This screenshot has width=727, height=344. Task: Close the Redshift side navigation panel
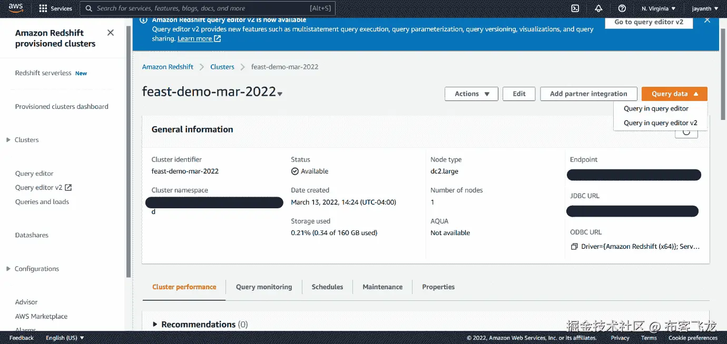pyautogui.click(x=111, y=33)
